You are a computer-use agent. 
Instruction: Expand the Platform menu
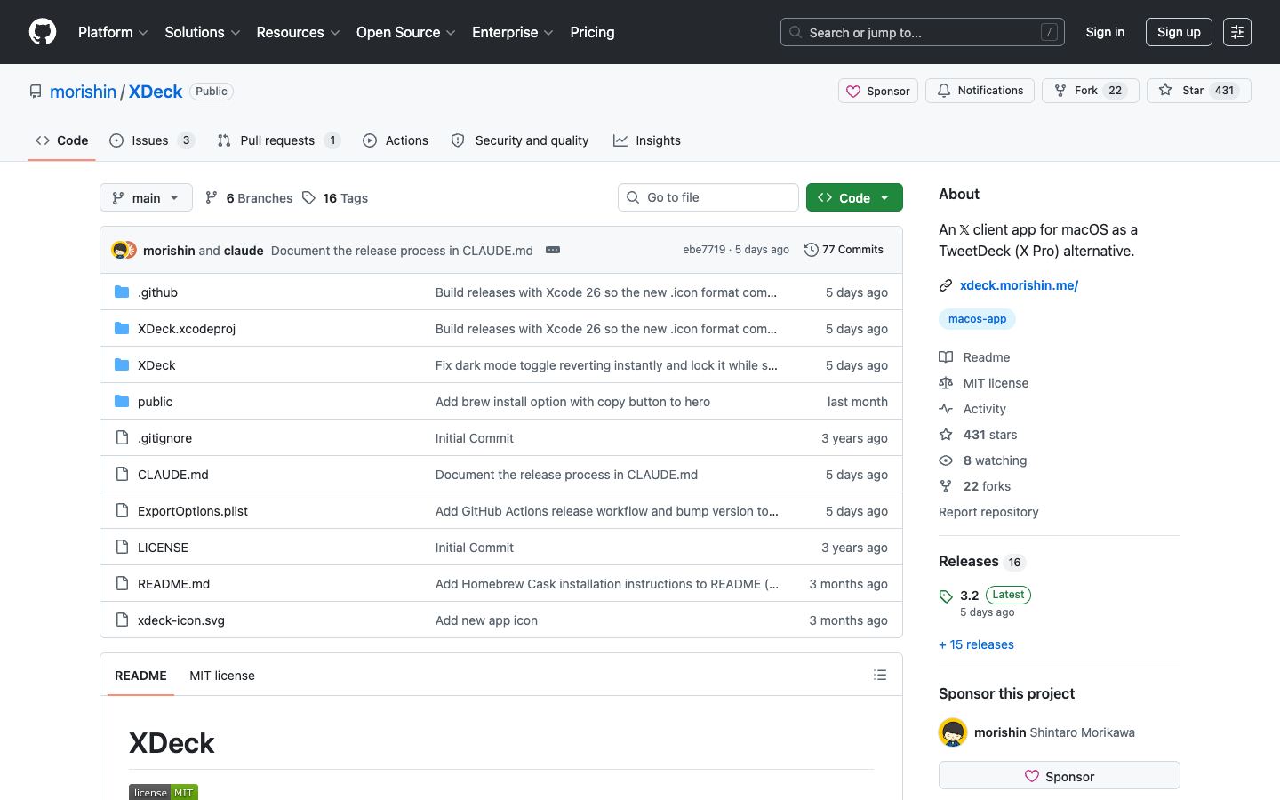(113, 32)
